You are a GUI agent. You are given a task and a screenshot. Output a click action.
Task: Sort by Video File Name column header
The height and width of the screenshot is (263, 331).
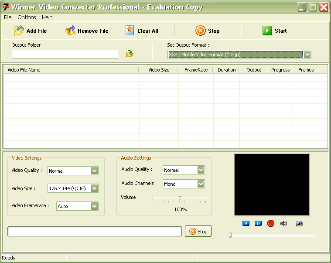[x=71, y=70]
